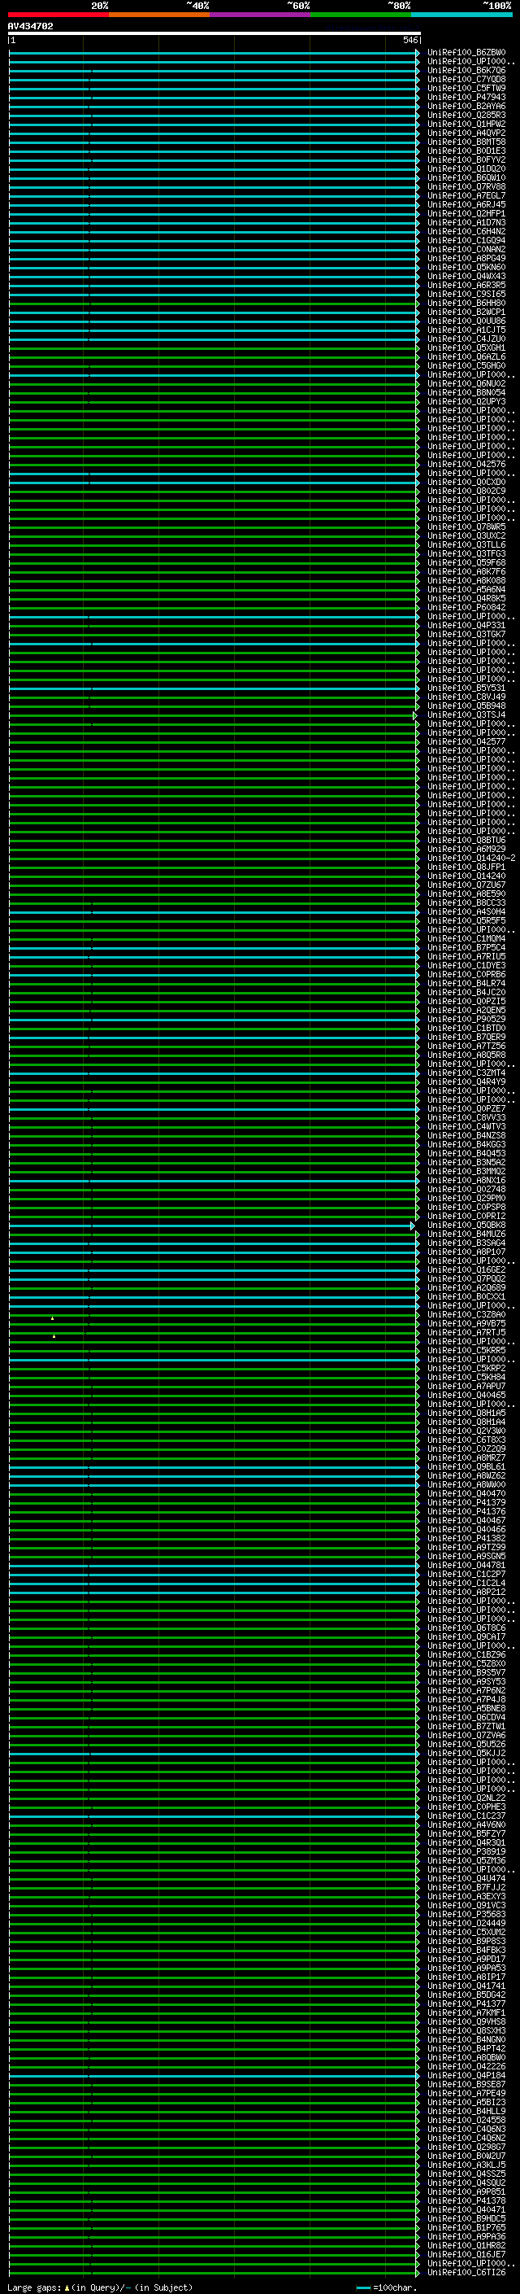
Task: Select hit label UniRef100_P41377
Action: coord(466,2003)
